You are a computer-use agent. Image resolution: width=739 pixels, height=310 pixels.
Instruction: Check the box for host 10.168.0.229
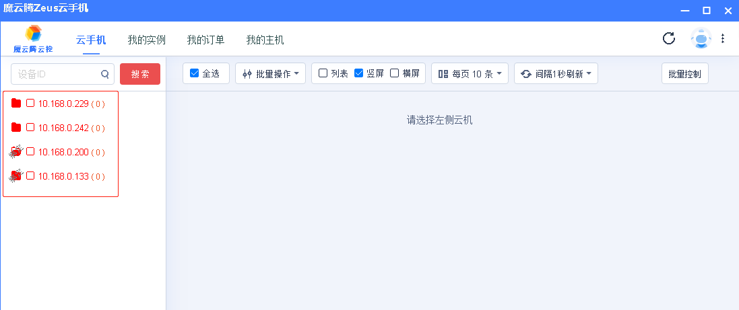click(x=30, y=103)
